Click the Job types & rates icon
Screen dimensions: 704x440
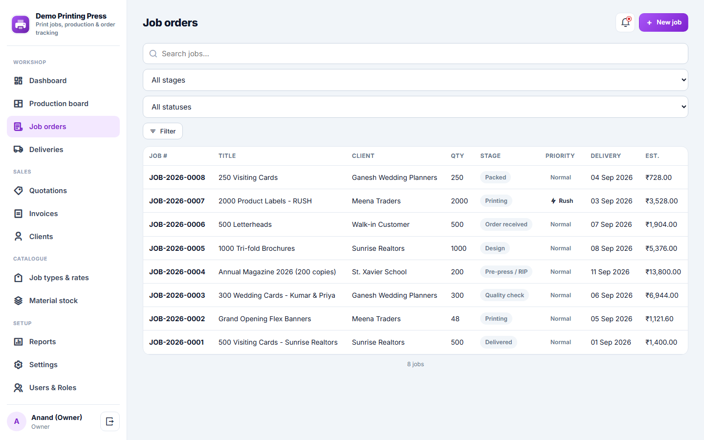coord(18,278)
